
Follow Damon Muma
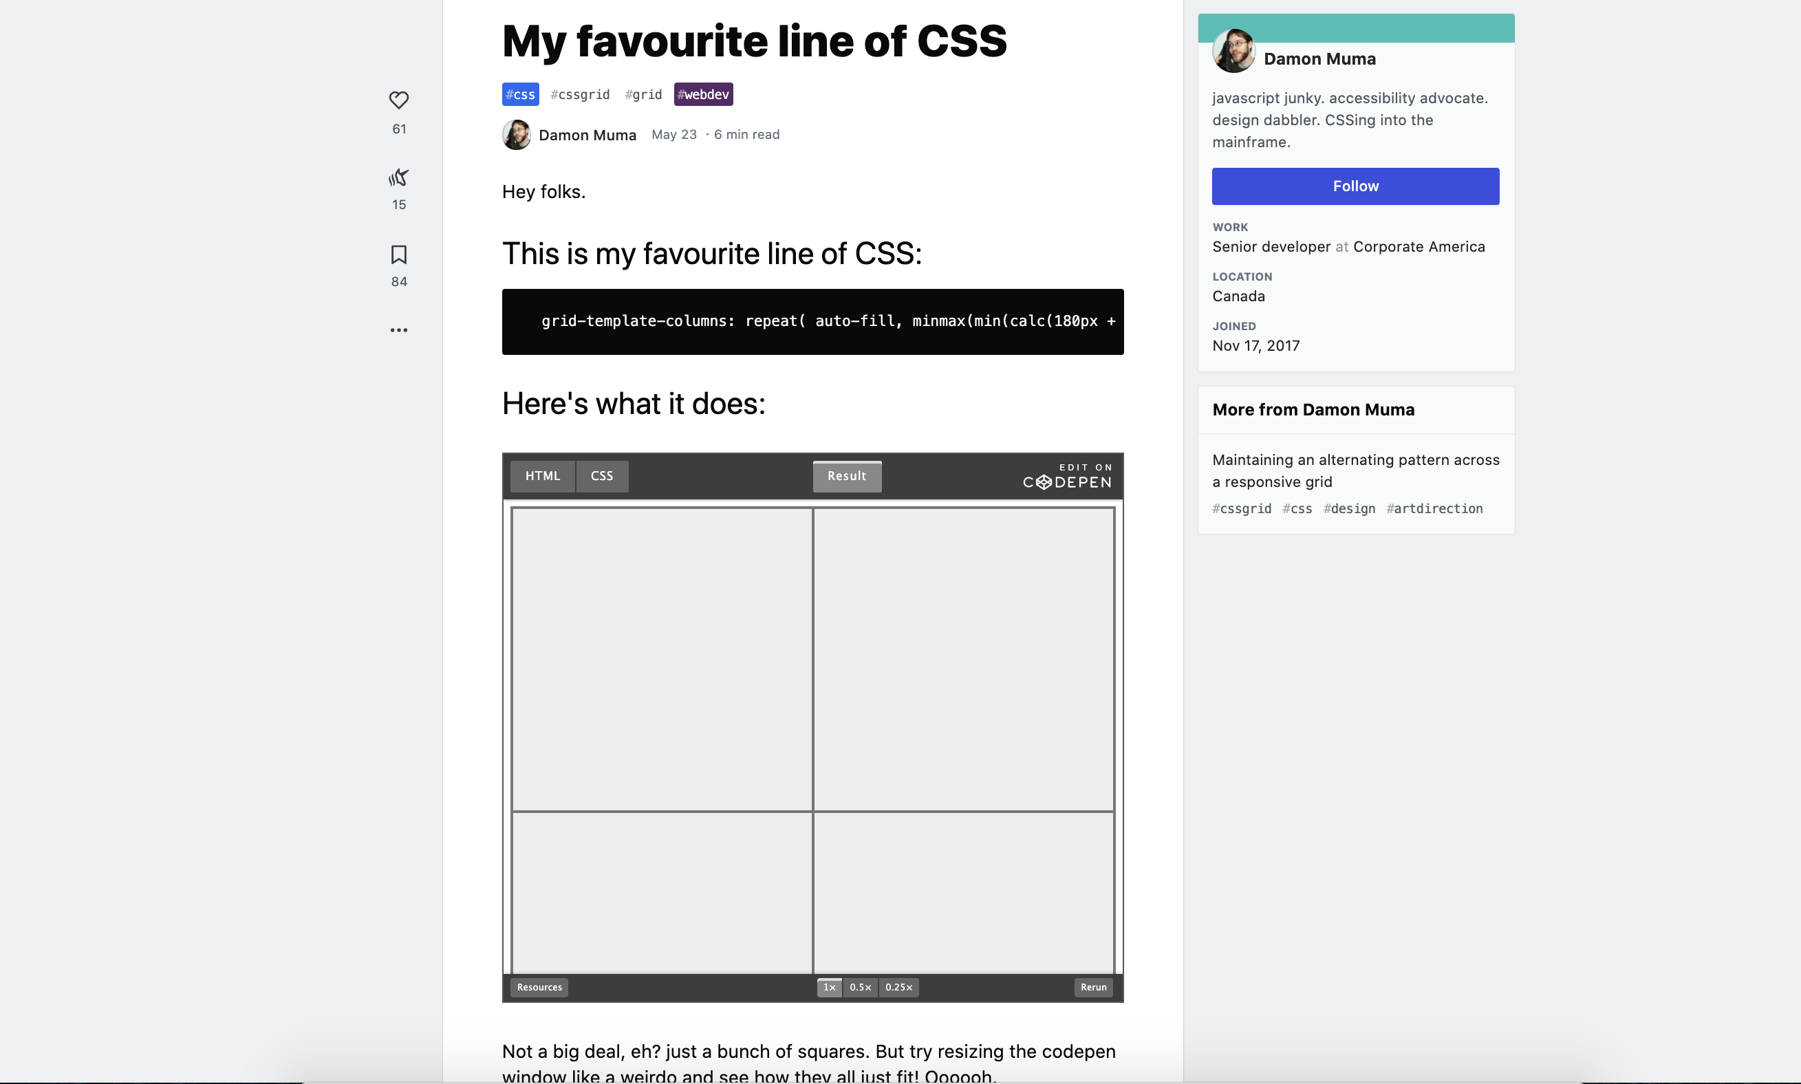tap(1355, 186)
